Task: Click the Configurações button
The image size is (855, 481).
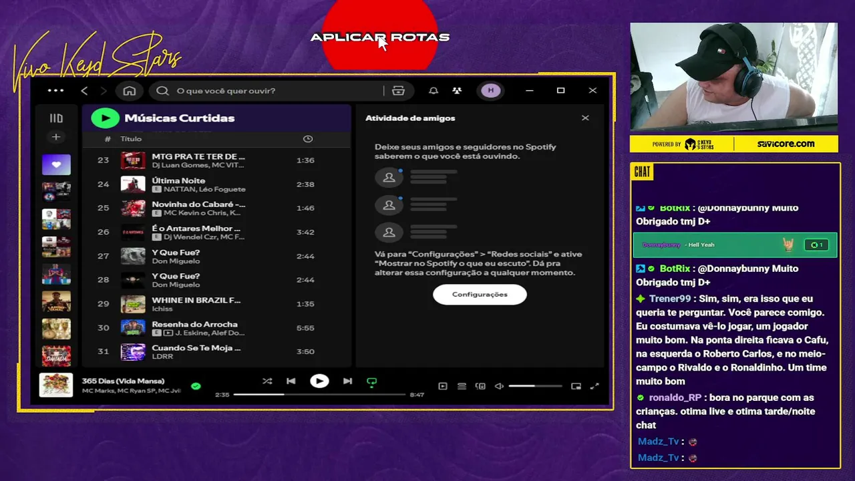Action: tap(480, 295)
